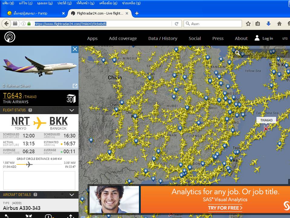Screen dimensions: 290x218
Task: Focus the ค้นหา browser search box
Action: [213, 24]
